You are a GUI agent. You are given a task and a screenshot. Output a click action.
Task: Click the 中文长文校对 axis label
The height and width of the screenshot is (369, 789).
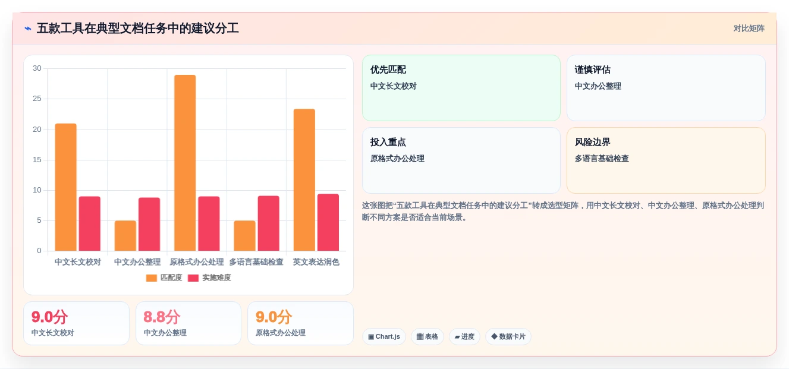(x=78, y=262)
